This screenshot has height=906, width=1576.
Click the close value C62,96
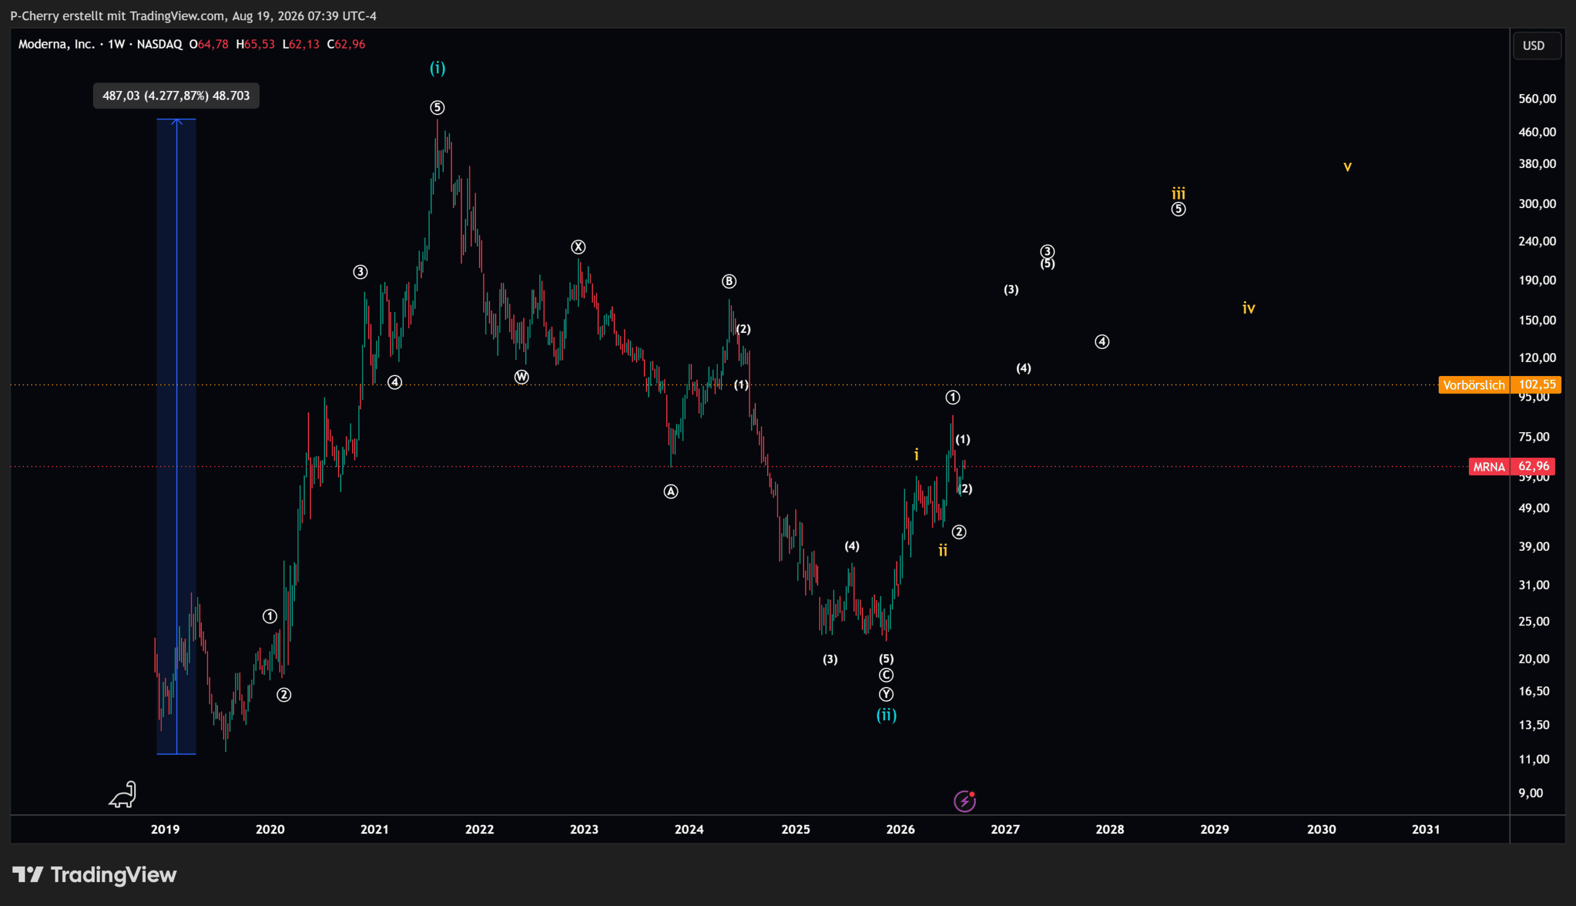pyautogui.click(x=346, y=44)
